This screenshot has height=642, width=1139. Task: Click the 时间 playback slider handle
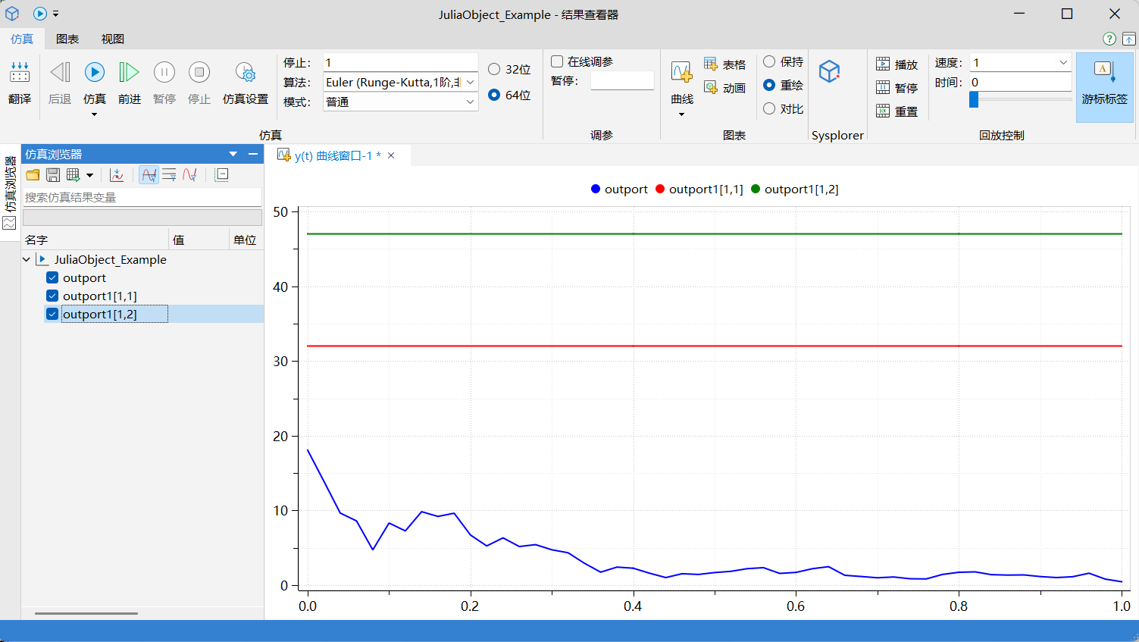coord(974,99)
